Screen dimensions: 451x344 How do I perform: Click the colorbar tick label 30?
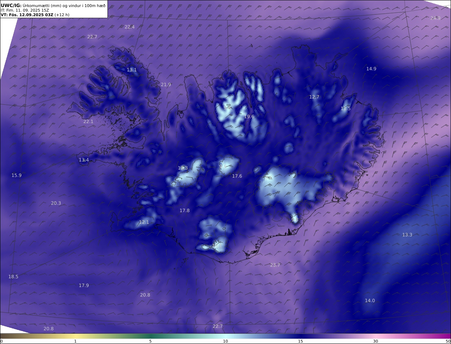[x=376, y=341]
